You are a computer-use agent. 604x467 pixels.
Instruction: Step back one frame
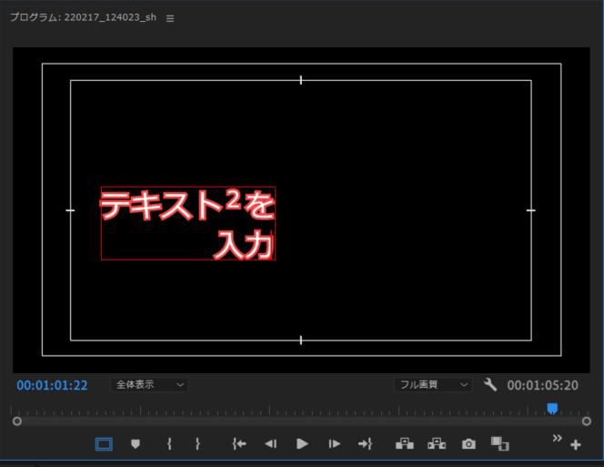(x=270, y=443)
